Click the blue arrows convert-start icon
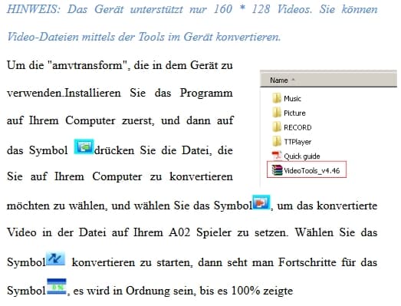 tap(55, 258)
